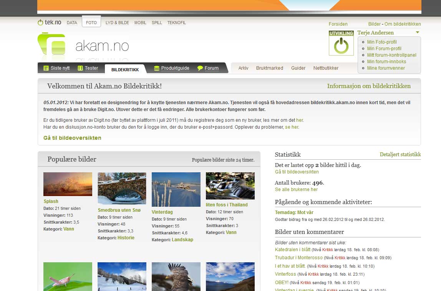Open the Vinterfoss link
This screenshot has width=441, height=291.
(x=285, y=274)
